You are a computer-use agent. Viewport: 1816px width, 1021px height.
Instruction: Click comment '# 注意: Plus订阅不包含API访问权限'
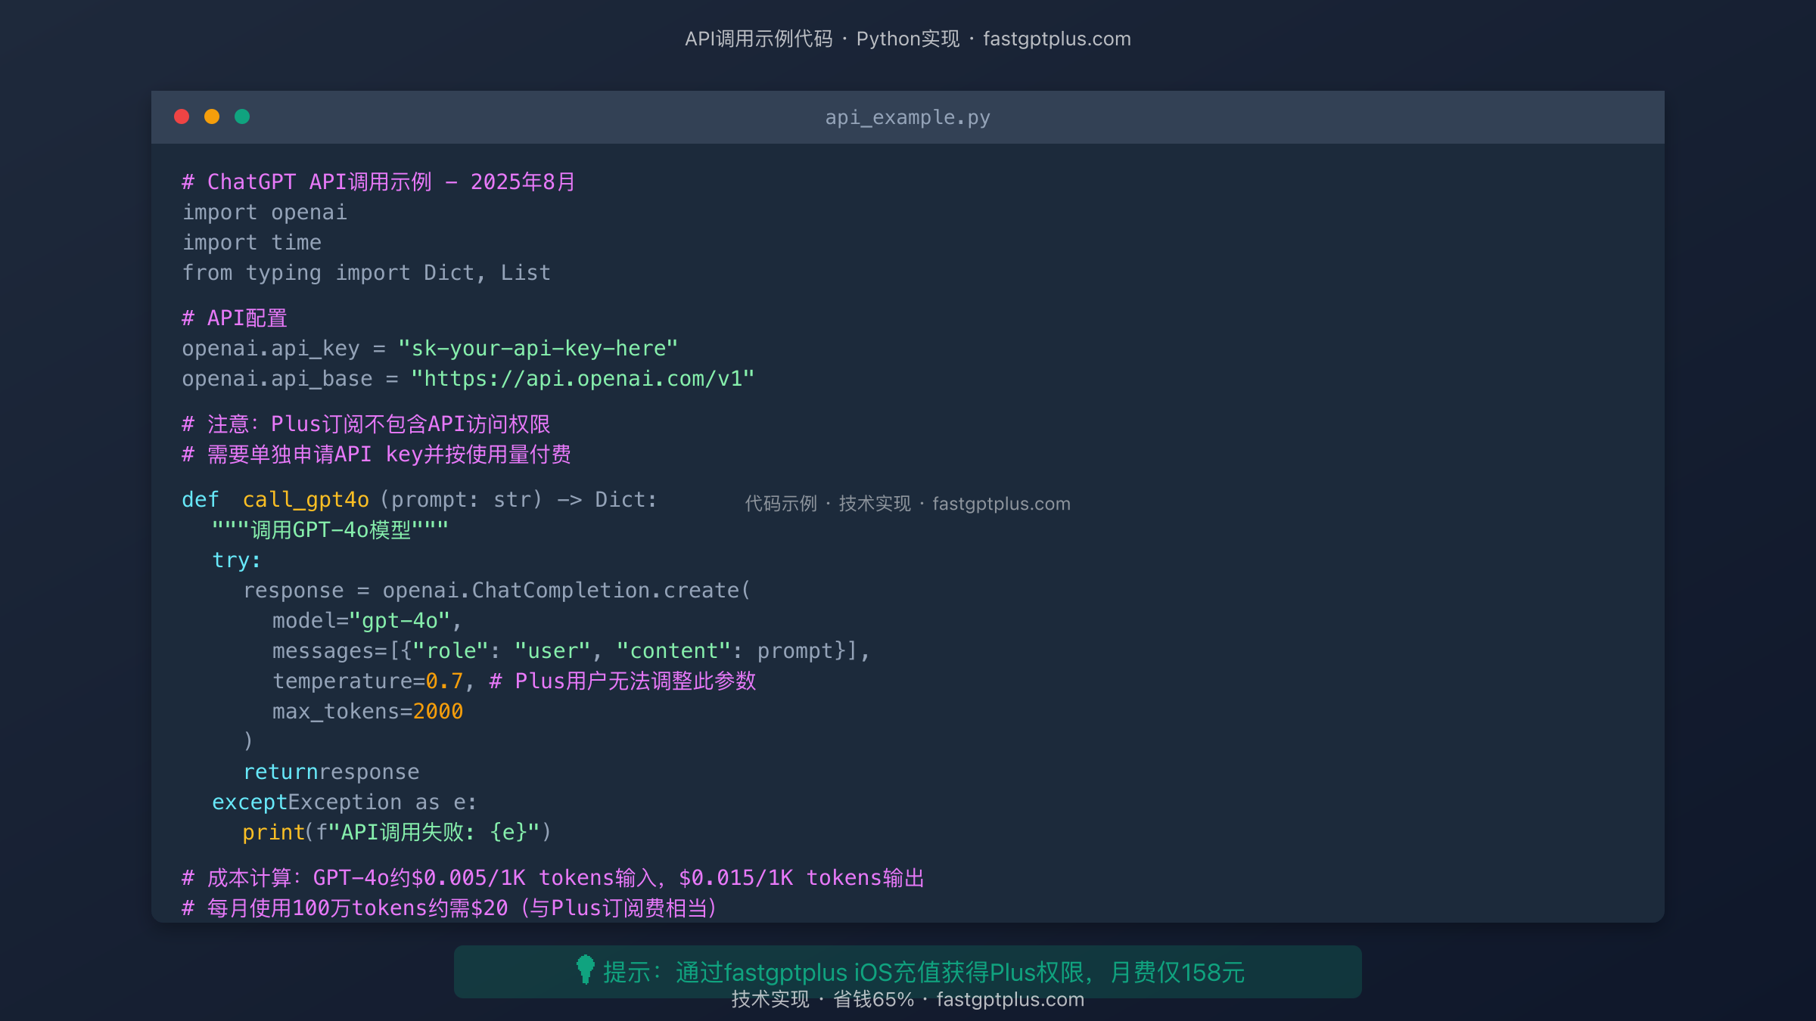(366, 424)
